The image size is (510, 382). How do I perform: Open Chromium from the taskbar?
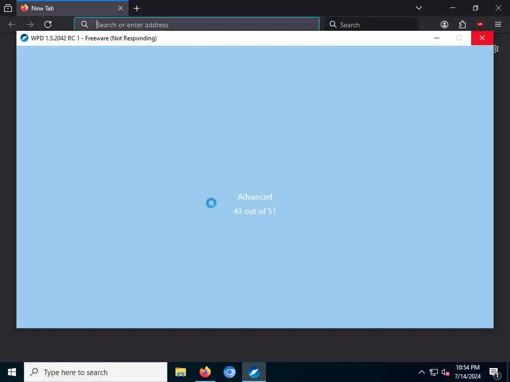click(x=230, y=372)
